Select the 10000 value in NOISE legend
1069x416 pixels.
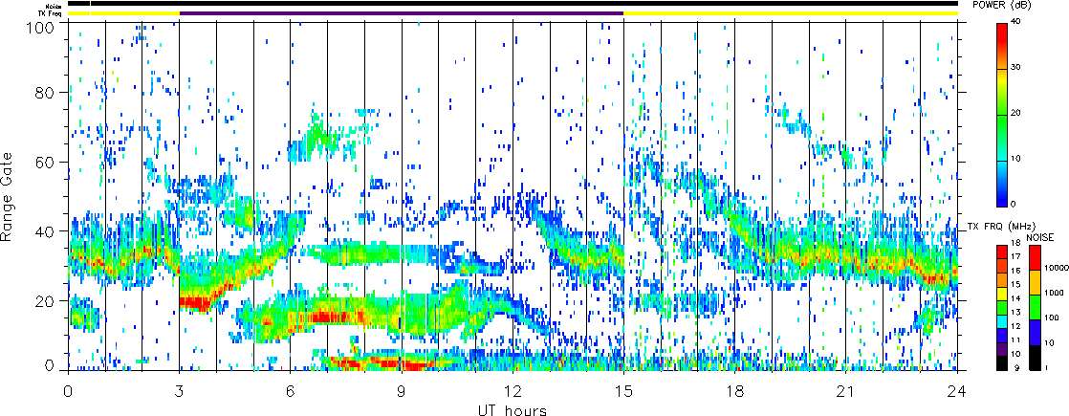coord(1056,270)
